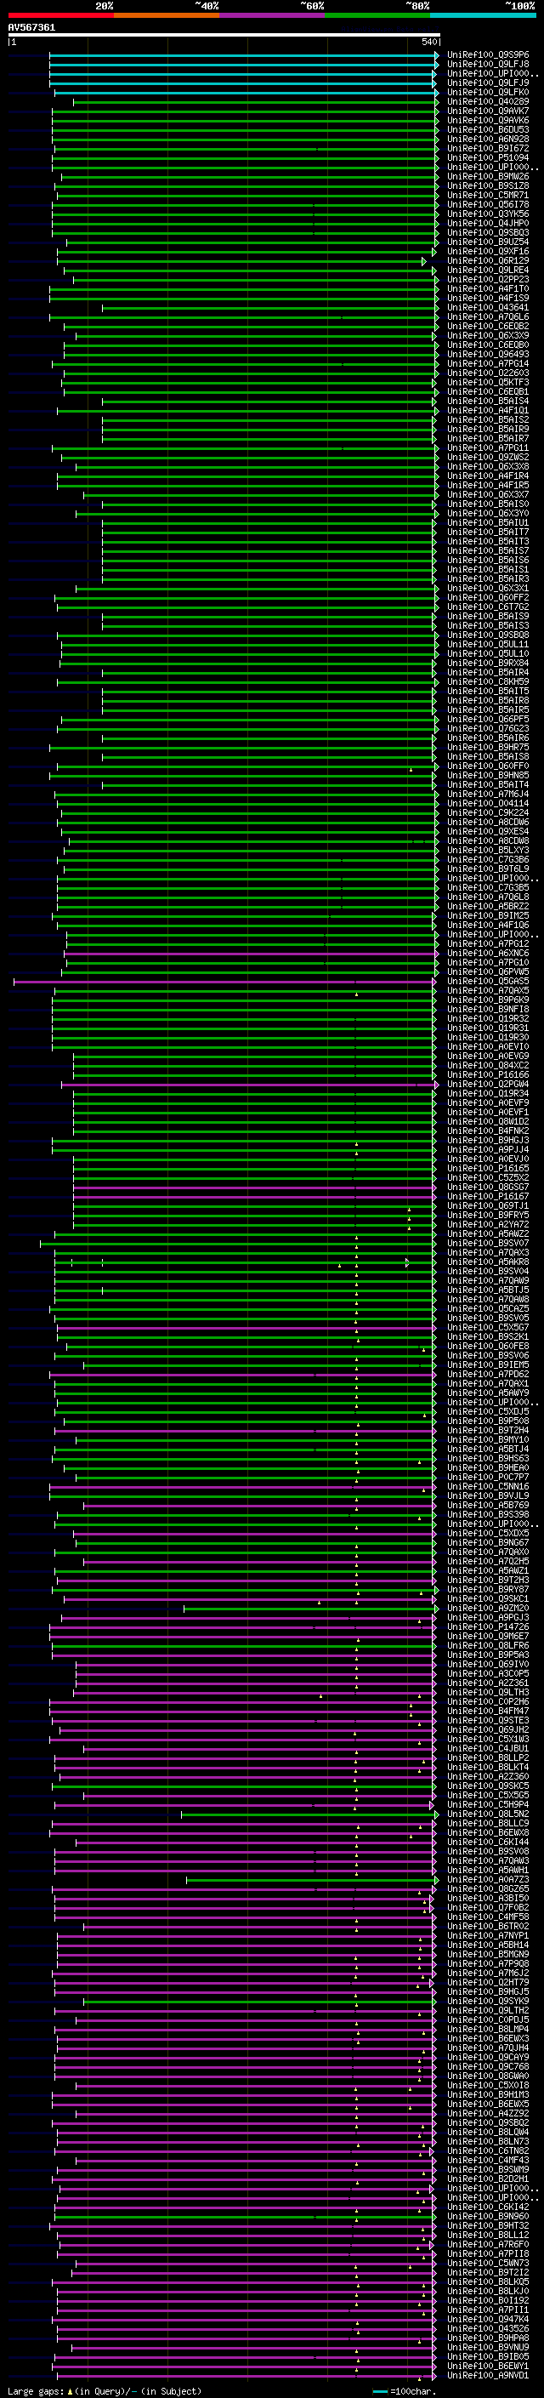The height and width of the screenshot is (2398, 544).
Task: Select label UniRef100_Q69TJ1
Action: [x=488, y=1205]
